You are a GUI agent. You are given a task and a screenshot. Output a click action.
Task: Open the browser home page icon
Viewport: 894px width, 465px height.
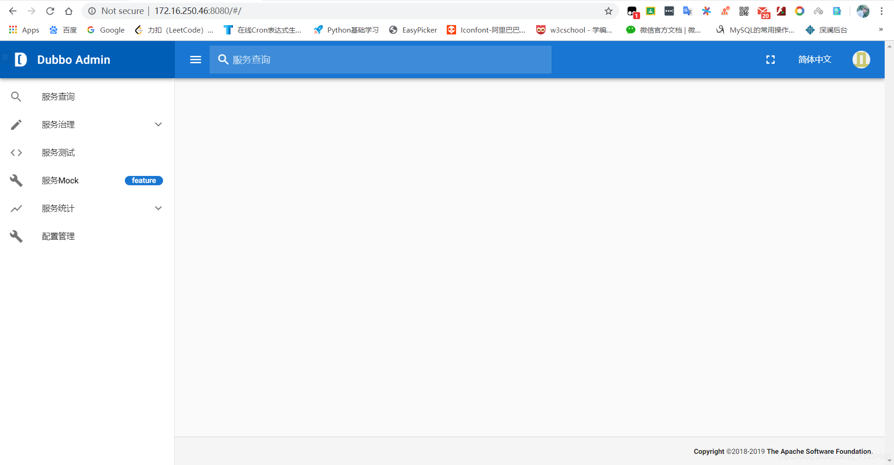[68, 11]
